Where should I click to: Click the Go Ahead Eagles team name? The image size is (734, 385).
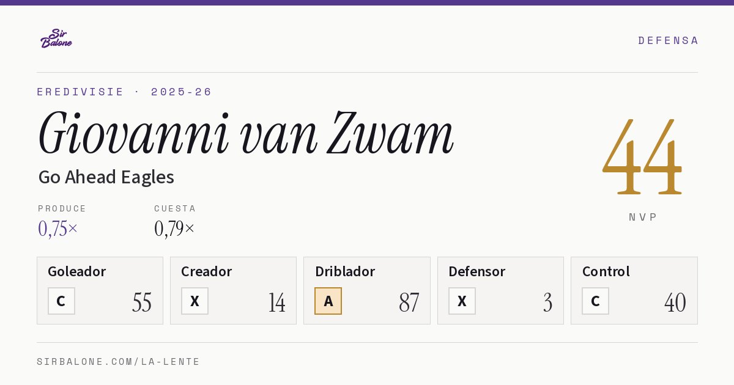(106, 177)
